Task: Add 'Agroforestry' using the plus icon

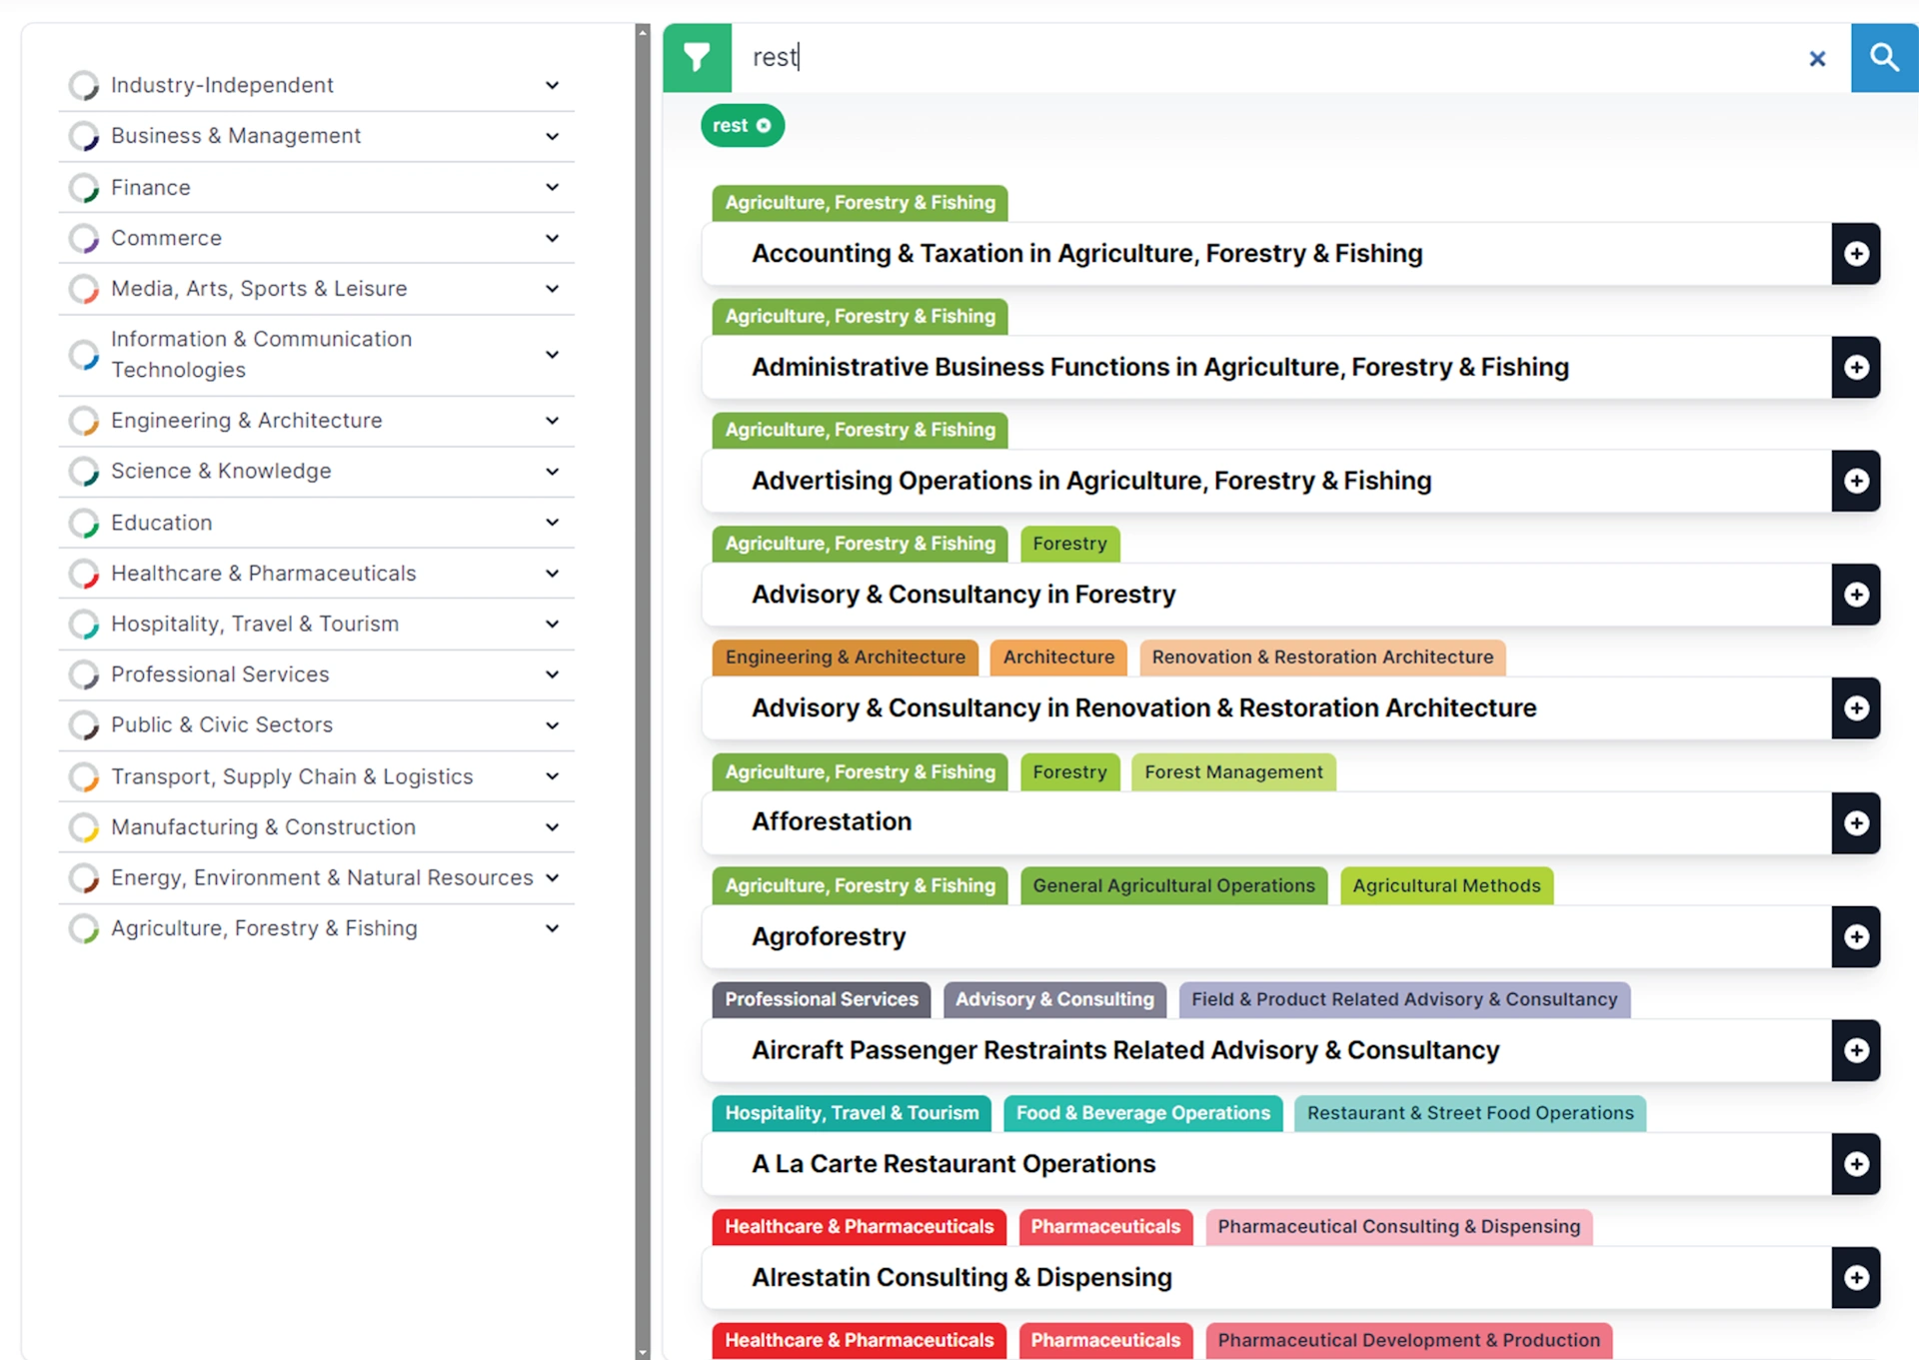Action: [1856, 936]
